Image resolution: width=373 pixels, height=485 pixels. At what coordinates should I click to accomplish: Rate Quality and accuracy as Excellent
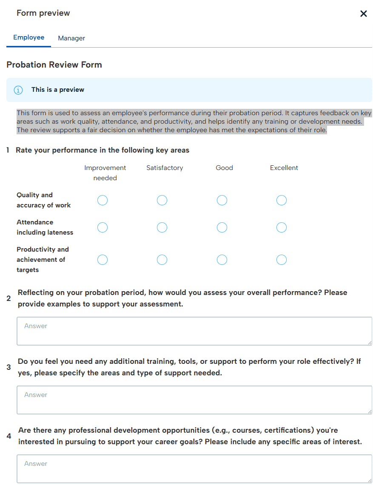click(282, 200)
